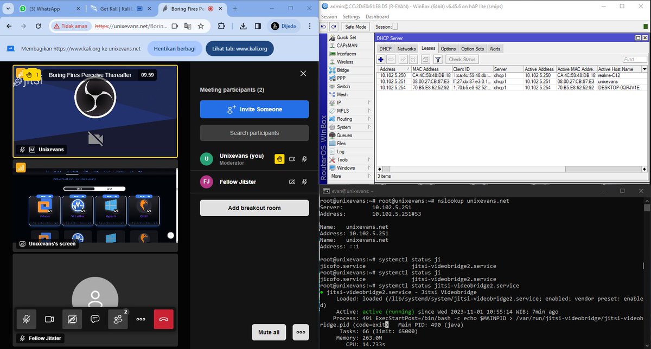The image size is (651, 349).
Task: Switch to the Get Kali browser tab
Action: 123,9
